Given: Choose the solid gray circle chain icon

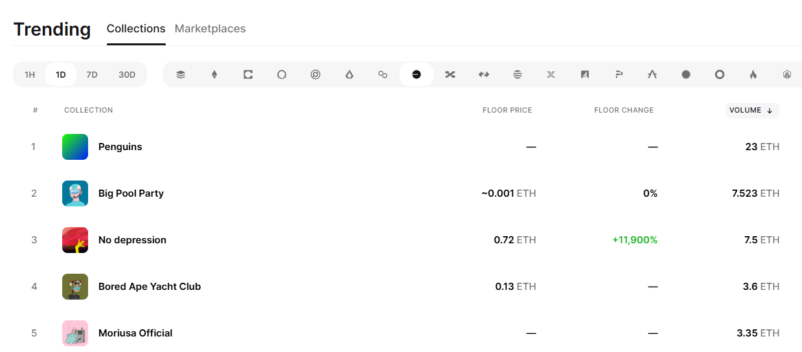Looking at the screenshot, I should [x=686, y=74].
